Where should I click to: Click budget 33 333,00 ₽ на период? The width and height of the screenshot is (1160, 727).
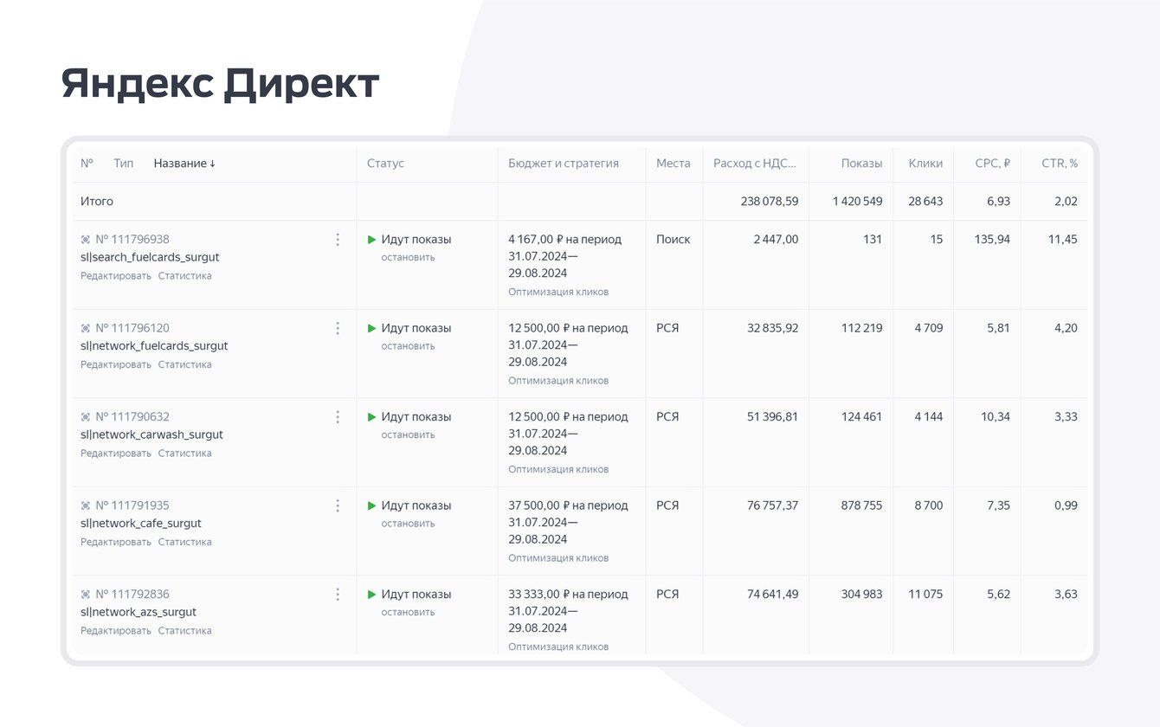pos(568,595)
